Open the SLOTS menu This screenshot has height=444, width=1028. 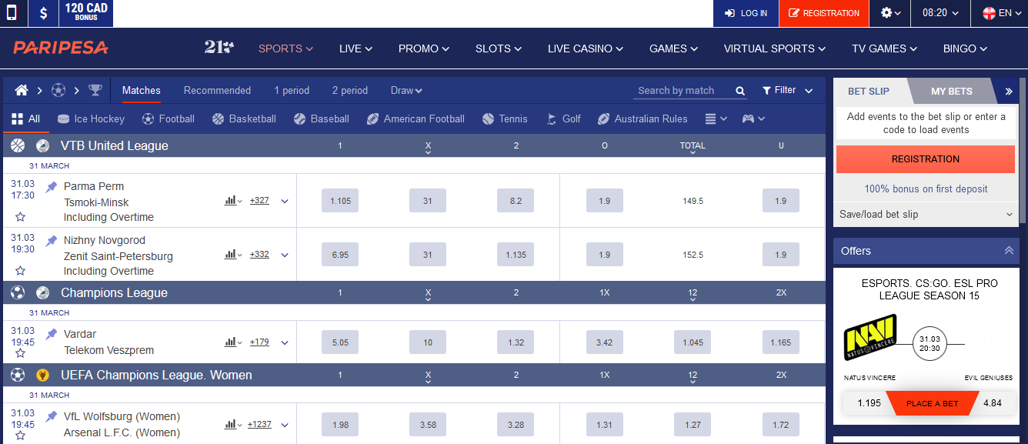click(x=499, y=48)
